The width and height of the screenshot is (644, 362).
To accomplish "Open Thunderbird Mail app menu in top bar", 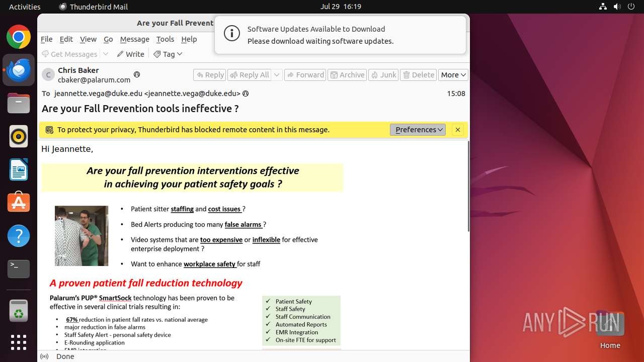I will (94, 7).
